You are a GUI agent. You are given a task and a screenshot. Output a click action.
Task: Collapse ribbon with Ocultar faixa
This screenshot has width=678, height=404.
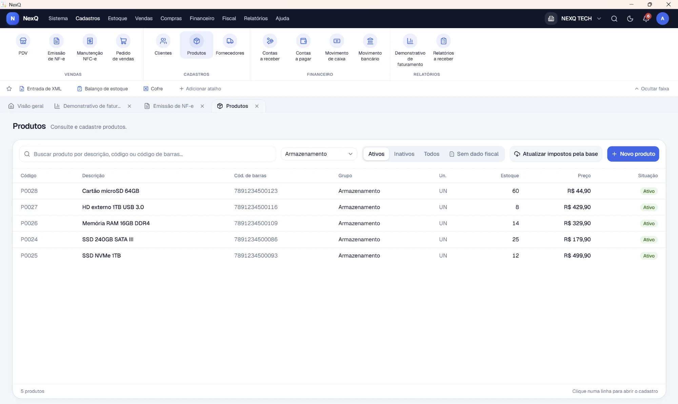pos(652,89)
